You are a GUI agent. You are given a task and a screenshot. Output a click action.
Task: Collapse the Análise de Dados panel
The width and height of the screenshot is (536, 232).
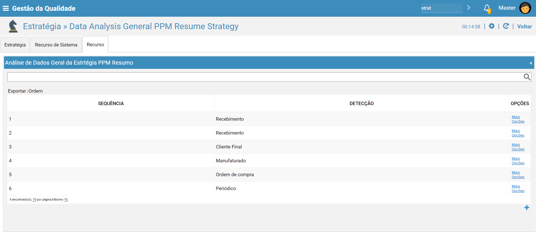pos(531,63)
